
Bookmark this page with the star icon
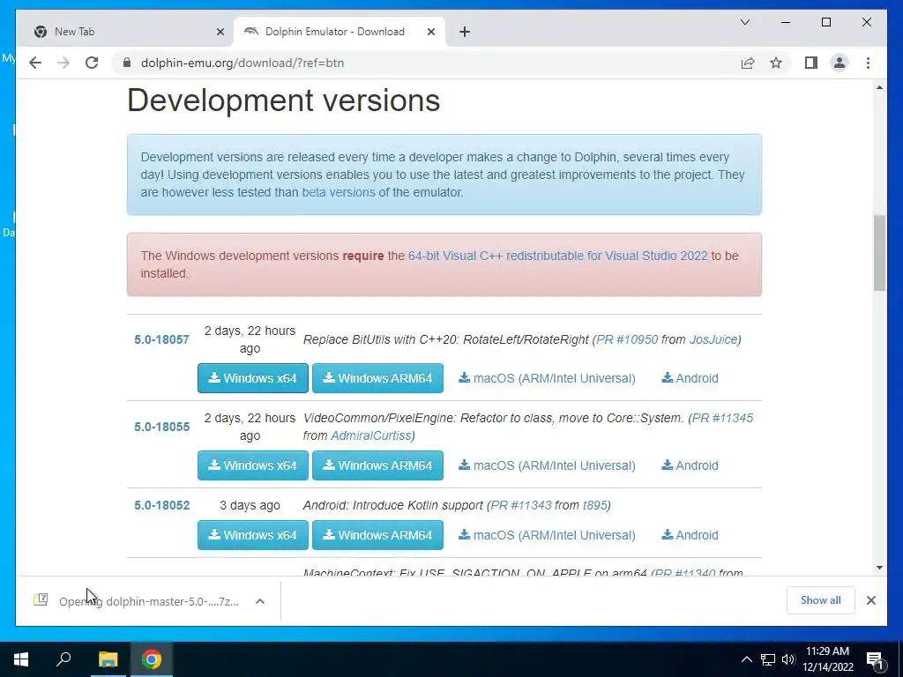coord(776,63)
